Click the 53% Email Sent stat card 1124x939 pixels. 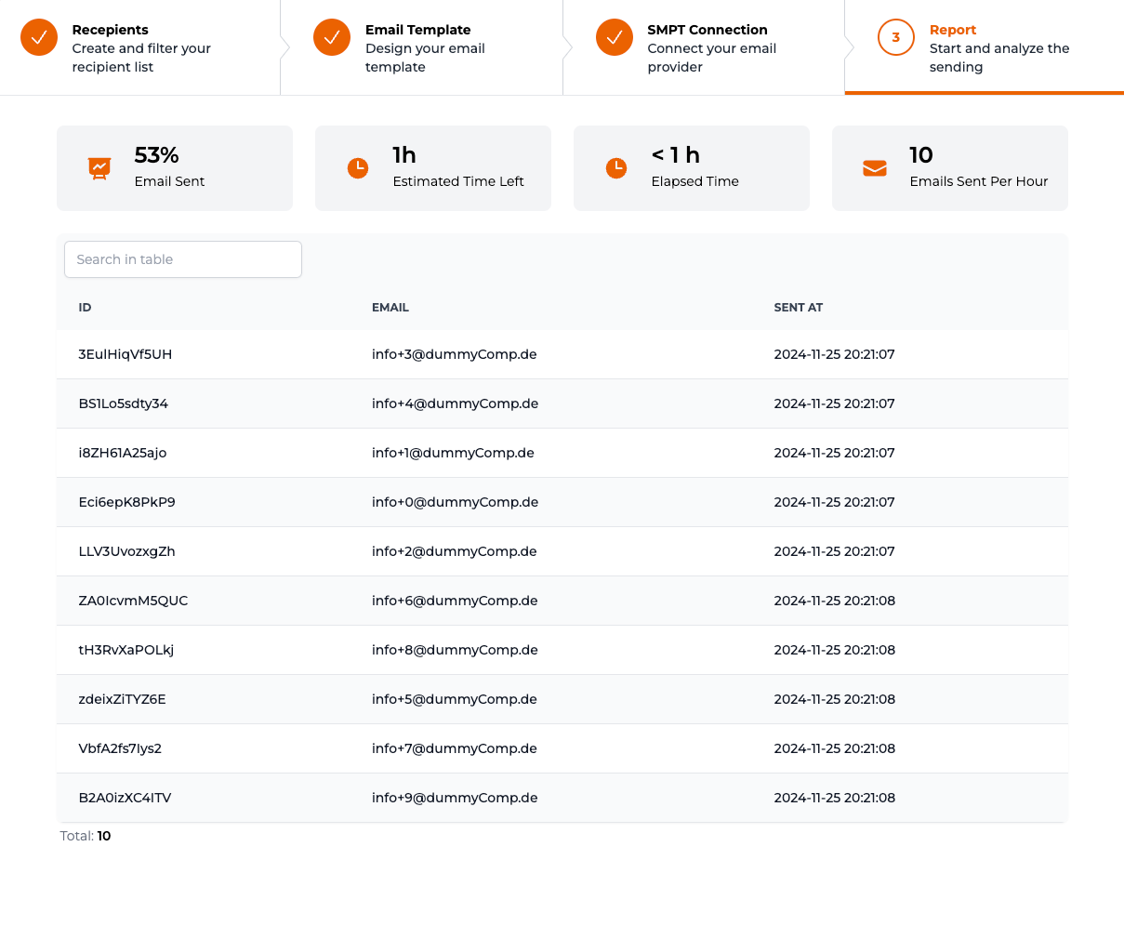175,168
